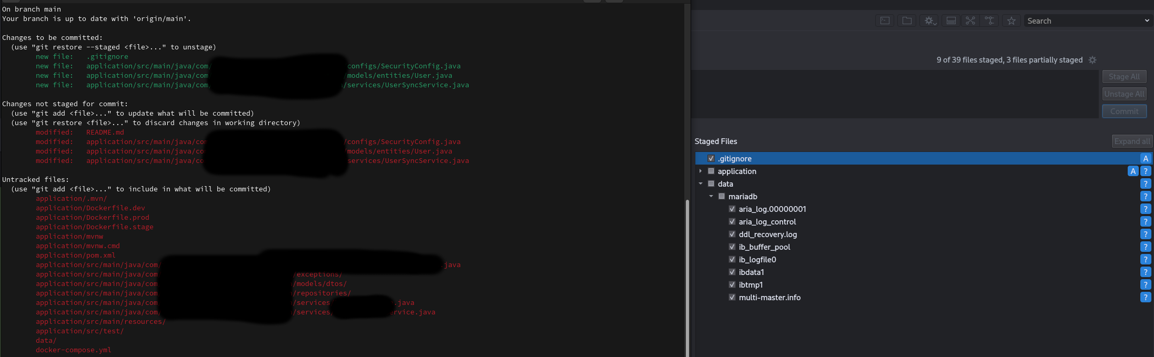Image resolution: width=1154 pixels, height=357 pixels.
Task: Click the question mark badge on multi-master.info row
Action: tap(1146, 297)
